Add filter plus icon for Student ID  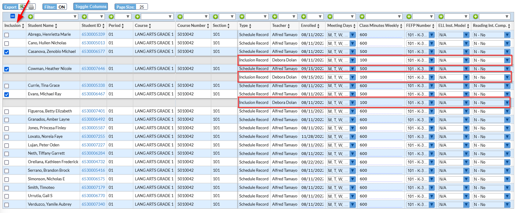click(84, 17)
